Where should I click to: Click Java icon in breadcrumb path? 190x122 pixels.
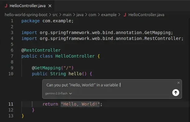pos(125,15)
